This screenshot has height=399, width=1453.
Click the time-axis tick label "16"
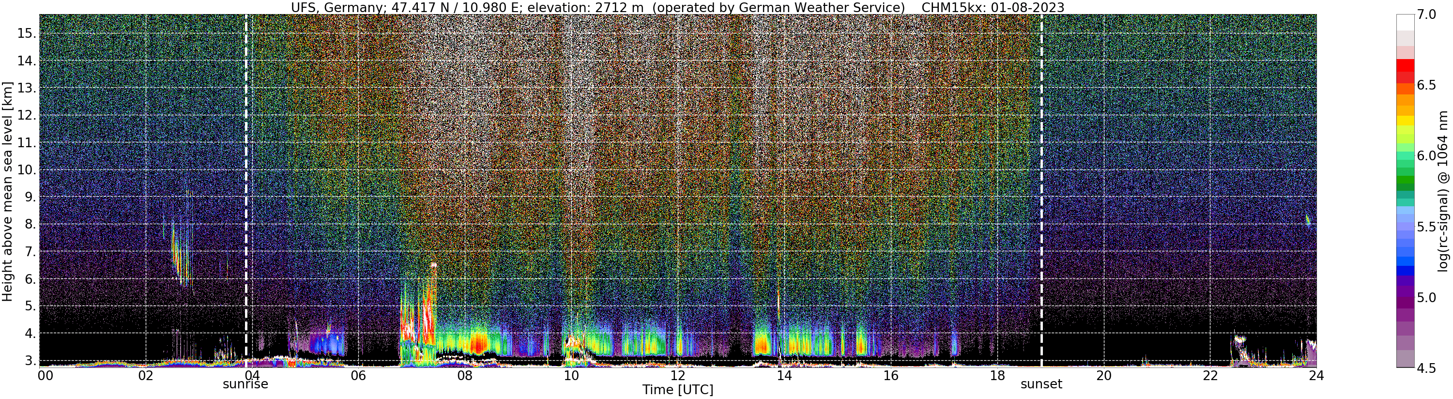coord(890,375)
